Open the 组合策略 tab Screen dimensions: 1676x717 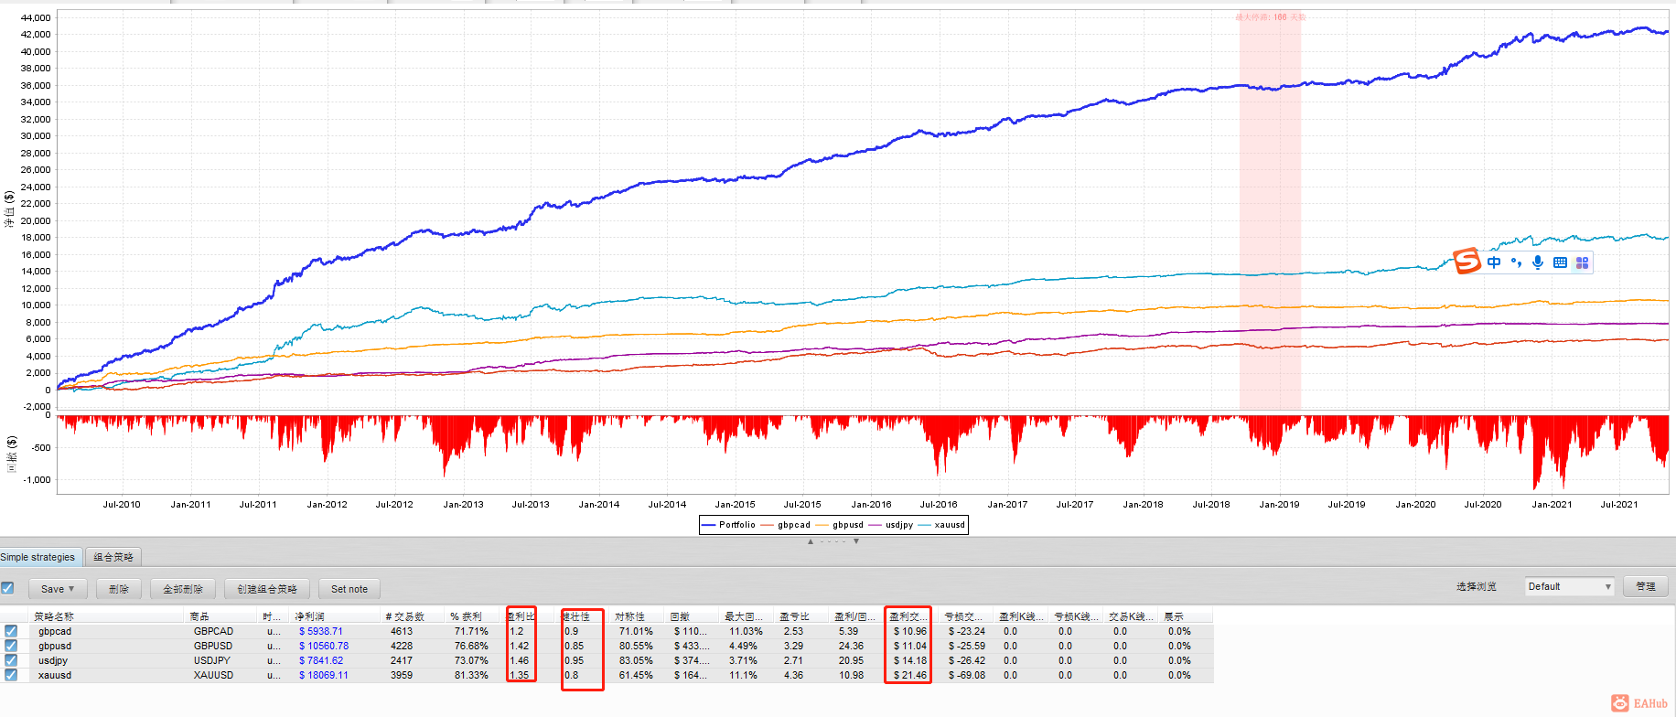pos(113,557)
